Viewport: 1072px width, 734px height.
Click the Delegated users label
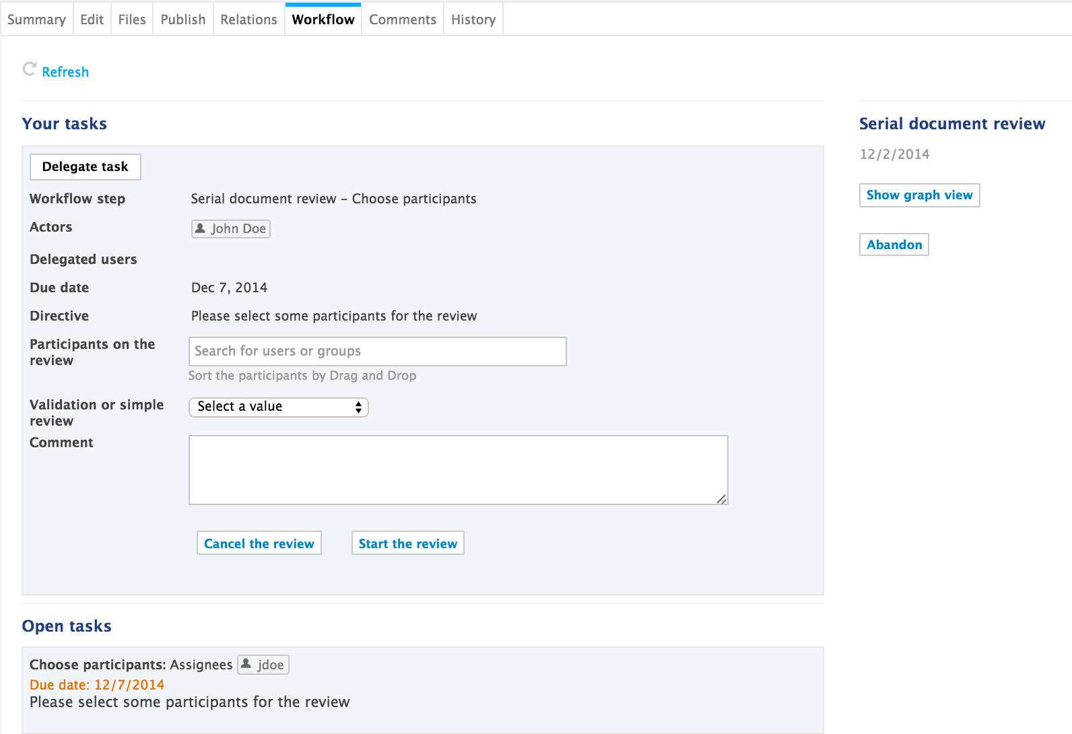pos(83,259)
